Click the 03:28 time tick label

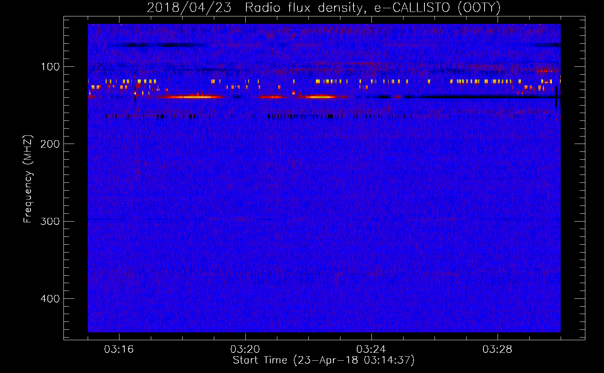click(x=497, y=349)
